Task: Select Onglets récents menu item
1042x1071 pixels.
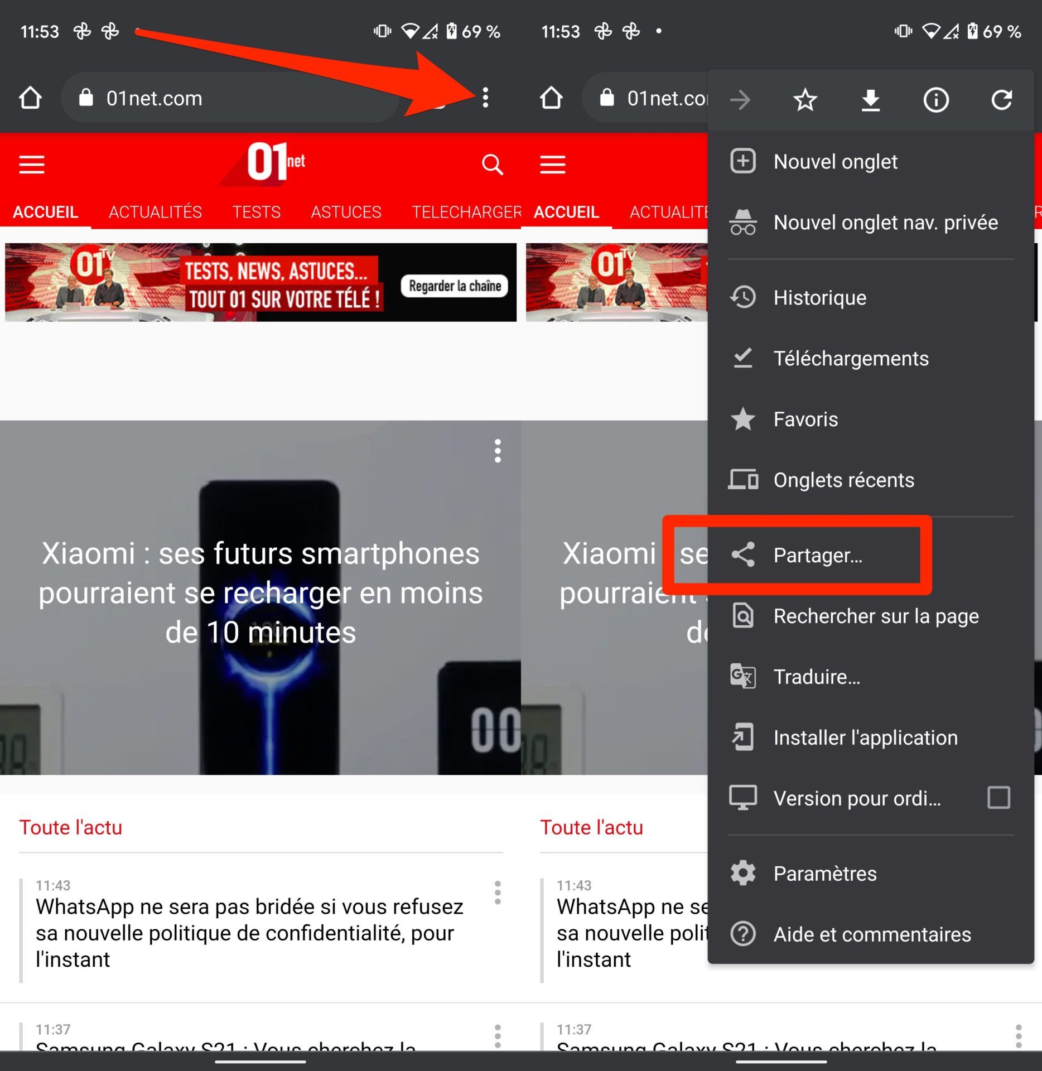Action: [871, 480]
